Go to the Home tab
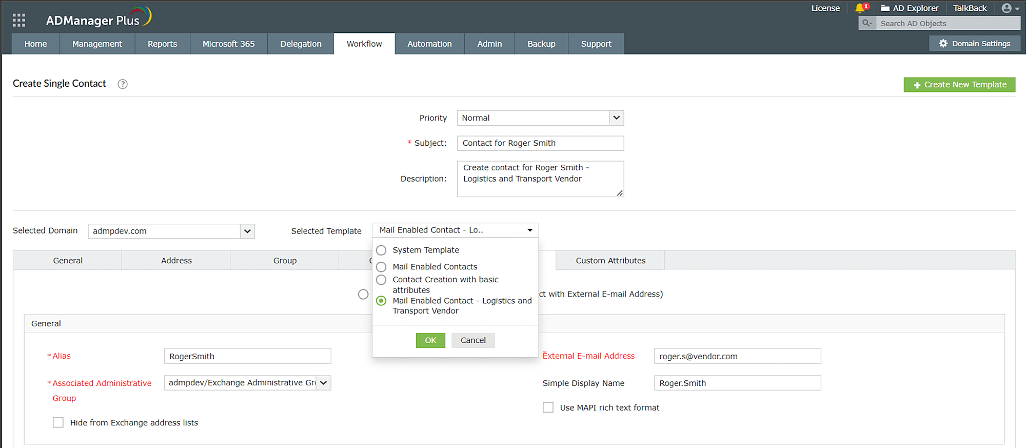 35,44
